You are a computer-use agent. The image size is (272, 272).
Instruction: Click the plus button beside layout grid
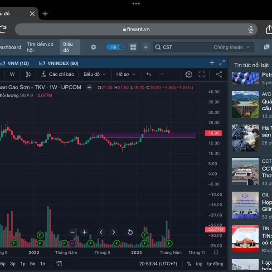coord(146,47)
